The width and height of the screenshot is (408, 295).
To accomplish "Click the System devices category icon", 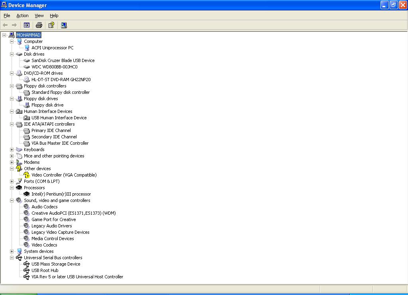I will click(x=19, y=251).
